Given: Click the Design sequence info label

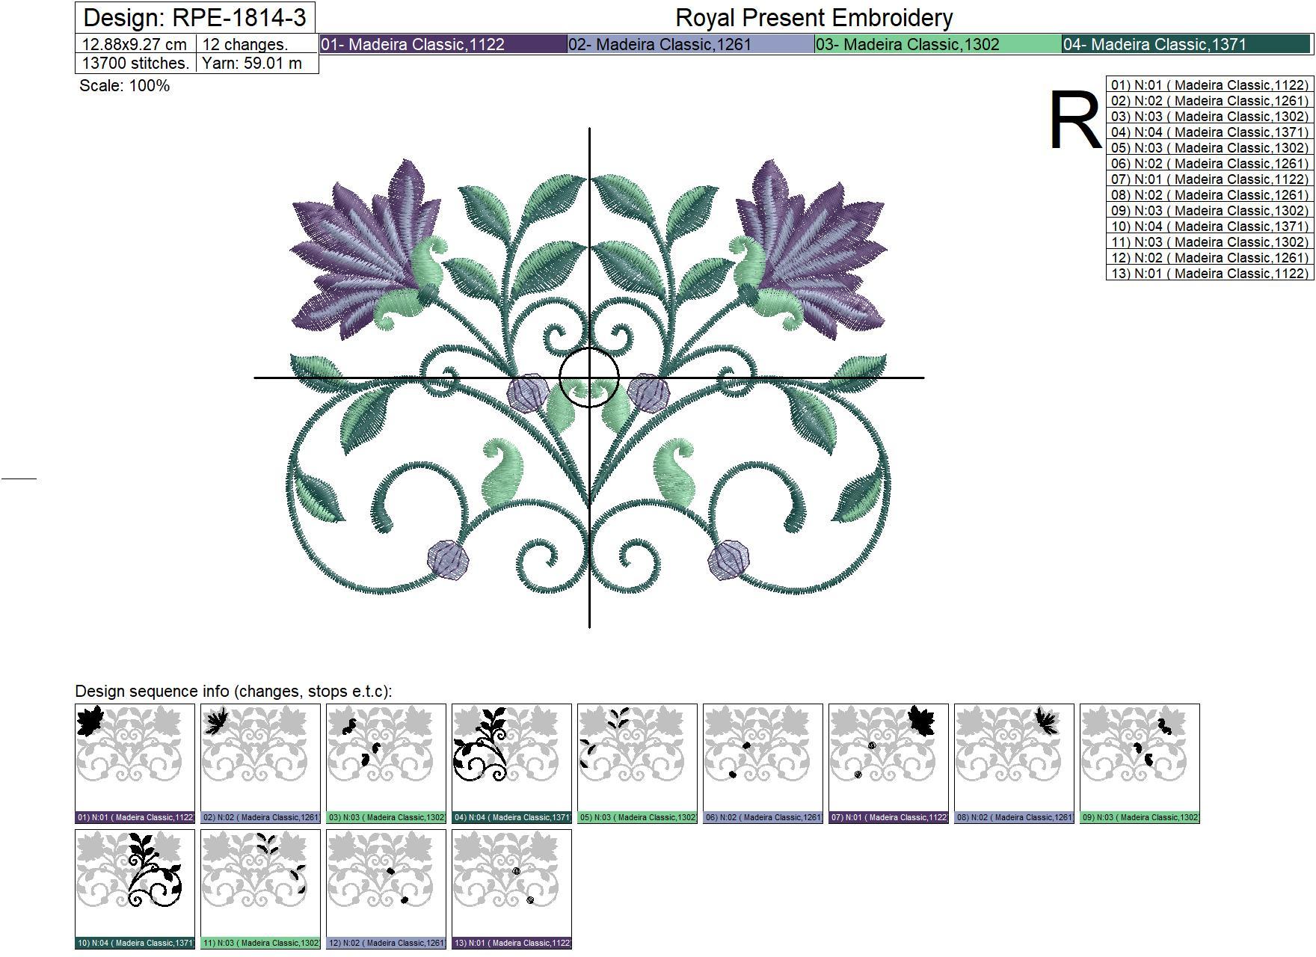Looking at the screenshot, I should point(234,692).
